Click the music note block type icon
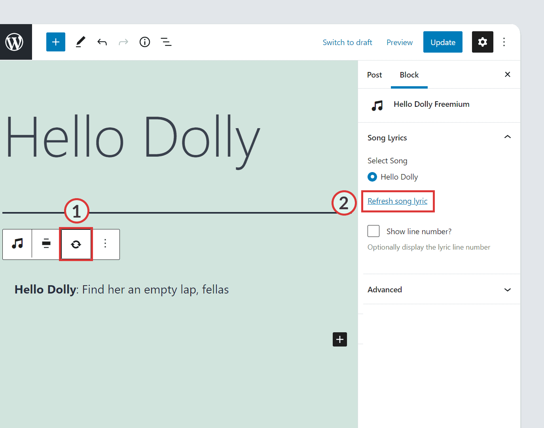Screen dimensions: 544x428 [17, 244]
